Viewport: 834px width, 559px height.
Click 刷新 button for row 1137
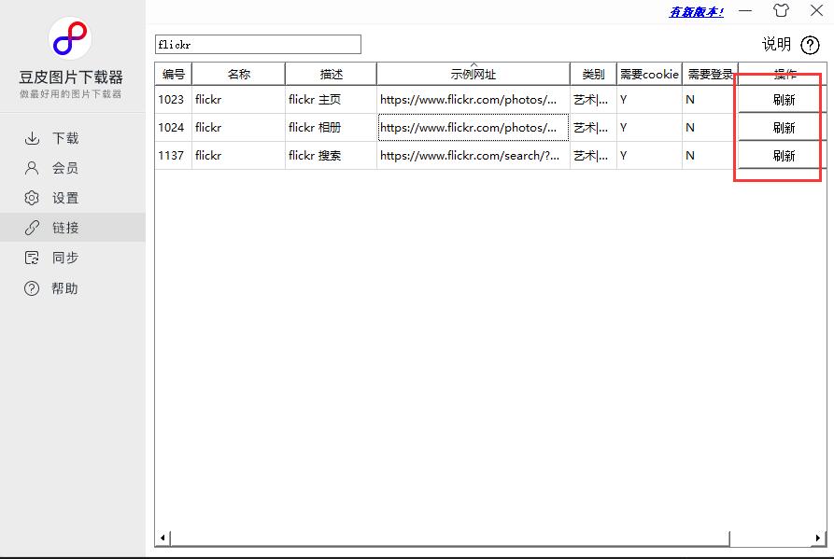[783, 156]
